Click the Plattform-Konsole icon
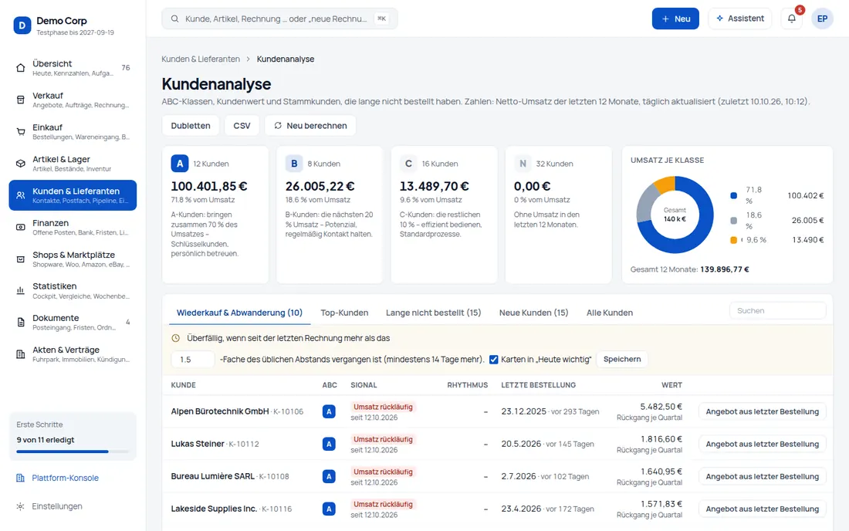Viewport: 849px width, 531px height. [x=21, y=478]
